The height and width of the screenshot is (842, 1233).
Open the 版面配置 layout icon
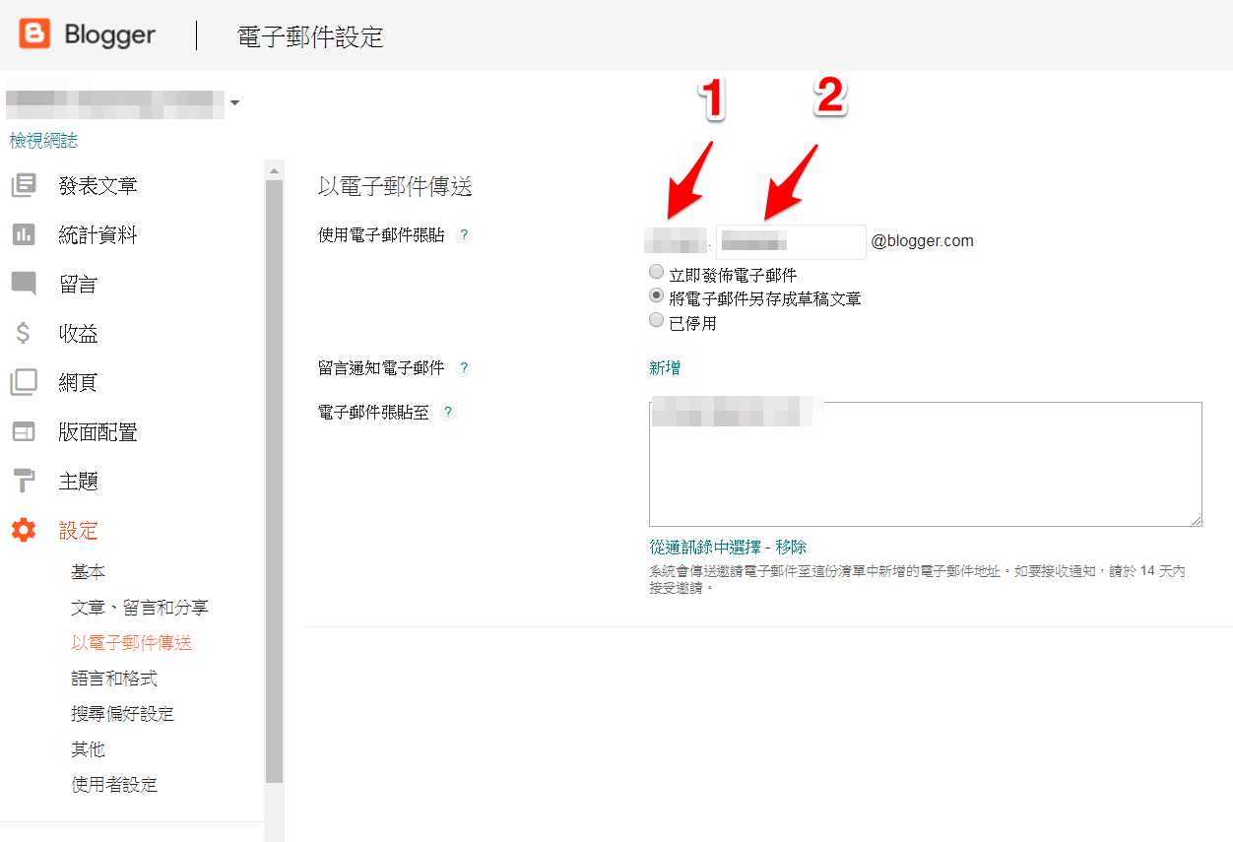click(24, 431)
